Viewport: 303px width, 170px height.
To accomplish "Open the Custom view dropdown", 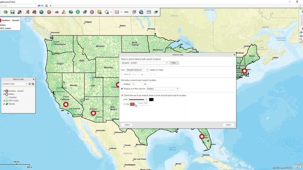I will tap(15, 84).
